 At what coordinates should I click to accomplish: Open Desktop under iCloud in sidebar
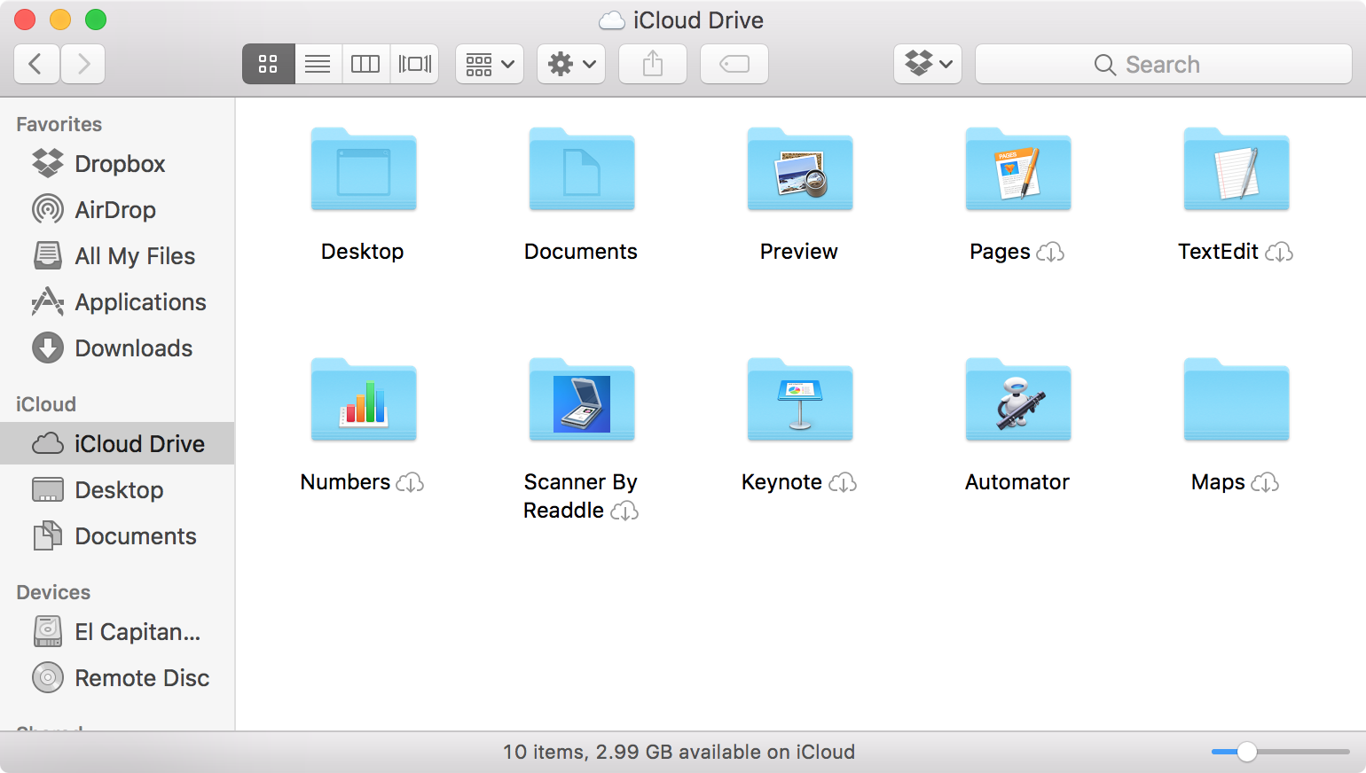pos(117,490)
